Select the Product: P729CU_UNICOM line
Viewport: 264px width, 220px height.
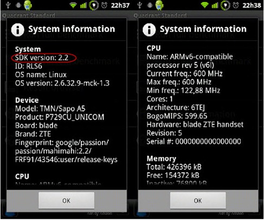[x=60, y=117]
